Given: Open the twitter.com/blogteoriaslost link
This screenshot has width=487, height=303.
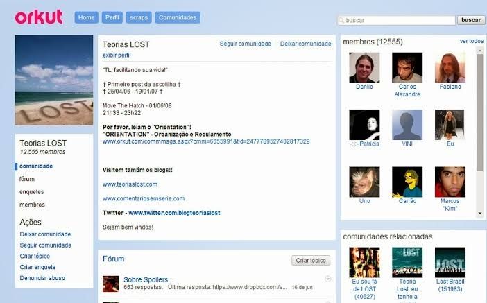Looking at the screenshot, I should tap(174, 213).
